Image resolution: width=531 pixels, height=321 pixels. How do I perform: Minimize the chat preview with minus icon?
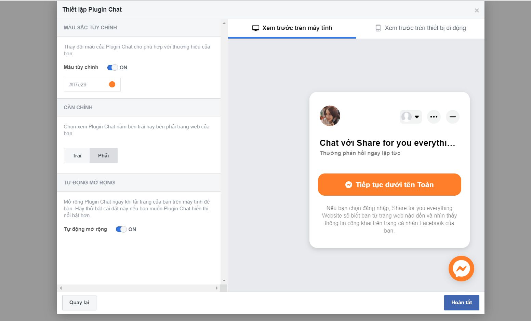452,117
